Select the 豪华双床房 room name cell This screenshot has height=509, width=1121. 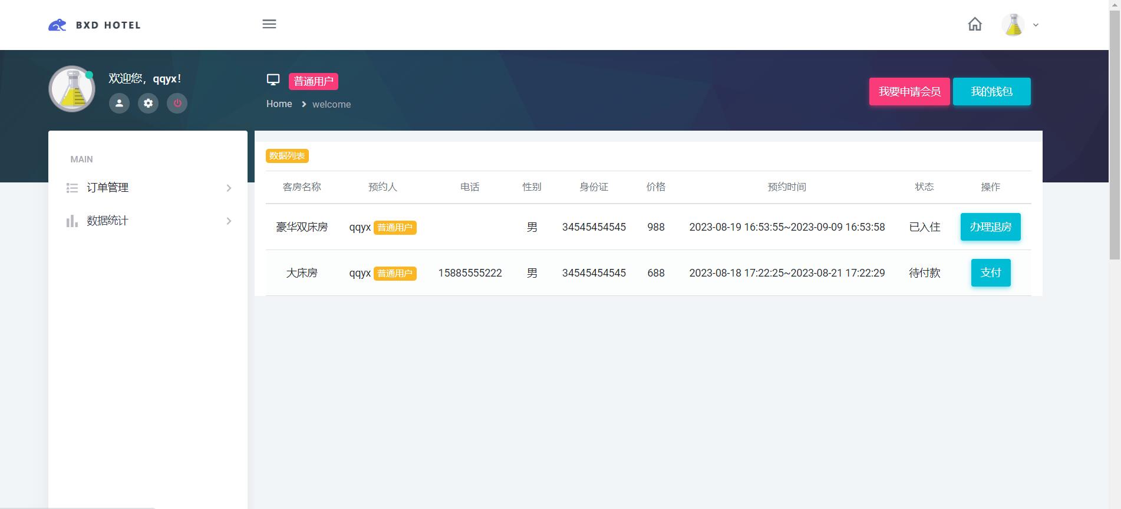point(302,227)
